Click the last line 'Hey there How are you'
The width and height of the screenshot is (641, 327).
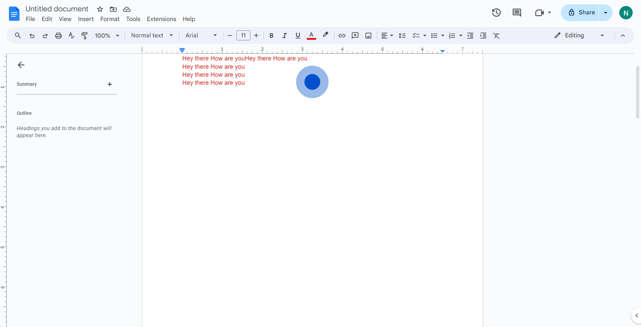(213, 83)
